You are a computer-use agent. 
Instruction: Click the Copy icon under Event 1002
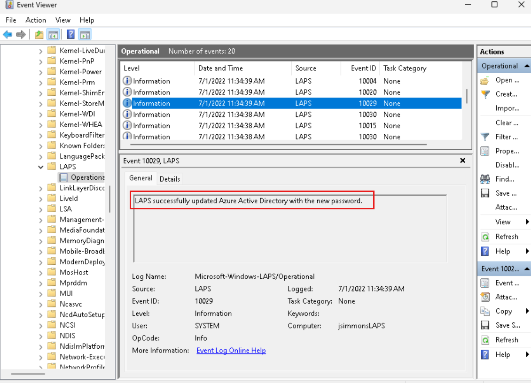tap(486, 311)
